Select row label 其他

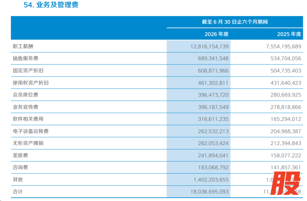pos(18,179)
